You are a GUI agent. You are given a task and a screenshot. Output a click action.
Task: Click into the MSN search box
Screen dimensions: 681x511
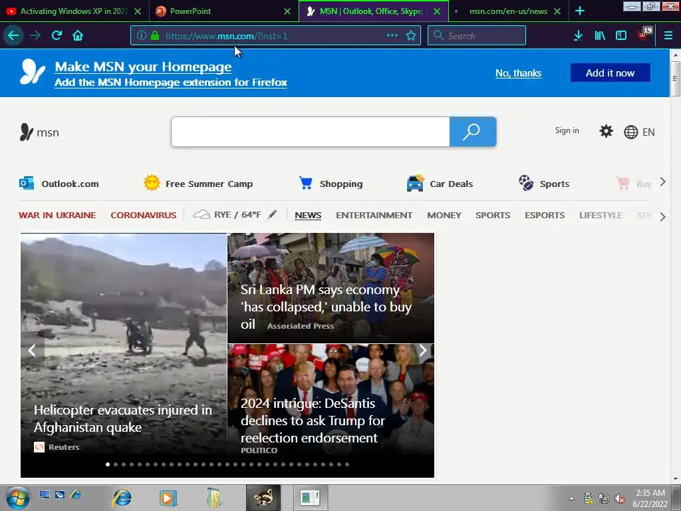point(311,132)
